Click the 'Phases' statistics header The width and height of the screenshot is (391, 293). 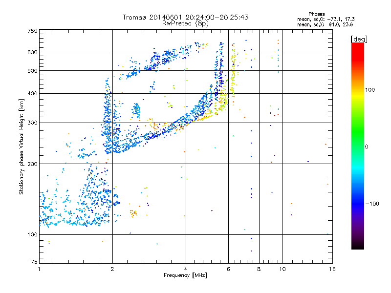316,14
